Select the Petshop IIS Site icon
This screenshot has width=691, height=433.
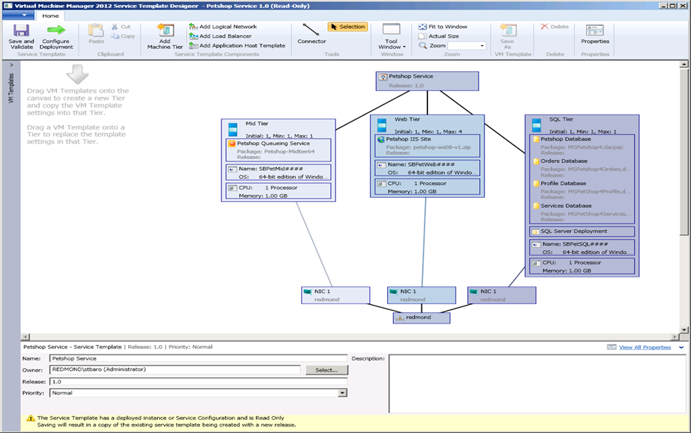381,139
